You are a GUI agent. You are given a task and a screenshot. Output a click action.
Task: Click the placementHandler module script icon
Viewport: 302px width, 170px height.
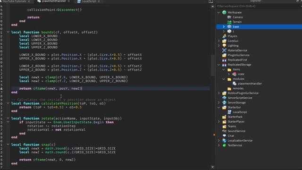(234, 84)
